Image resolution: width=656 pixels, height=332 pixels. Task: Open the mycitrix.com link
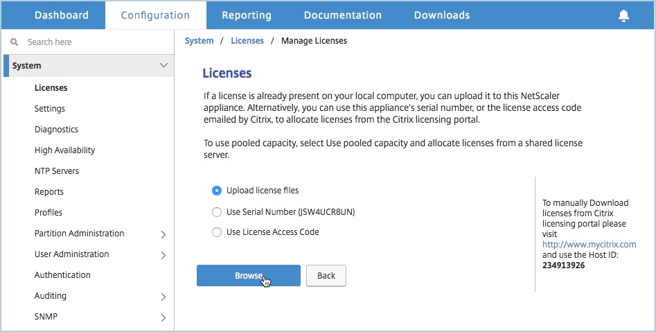coord(589,245)
